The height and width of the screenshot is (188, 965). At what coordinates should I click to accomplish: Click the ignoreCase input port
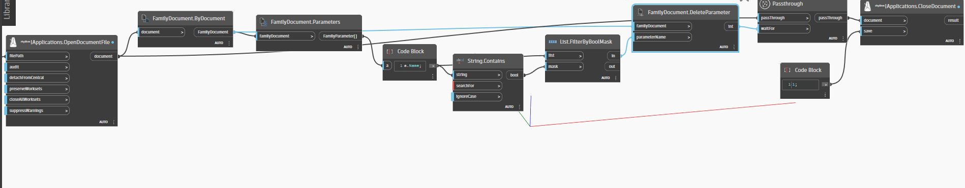click(477, 96)
